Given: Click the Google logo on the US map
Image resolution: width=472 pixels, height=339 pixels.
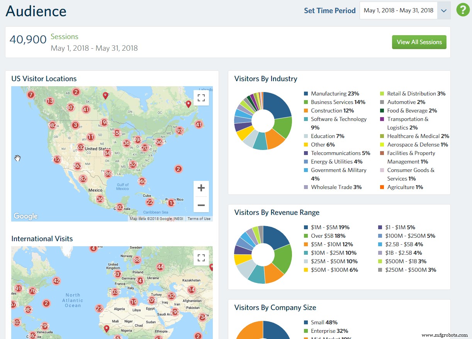Looking at the screenshot, I should [25, 216].
